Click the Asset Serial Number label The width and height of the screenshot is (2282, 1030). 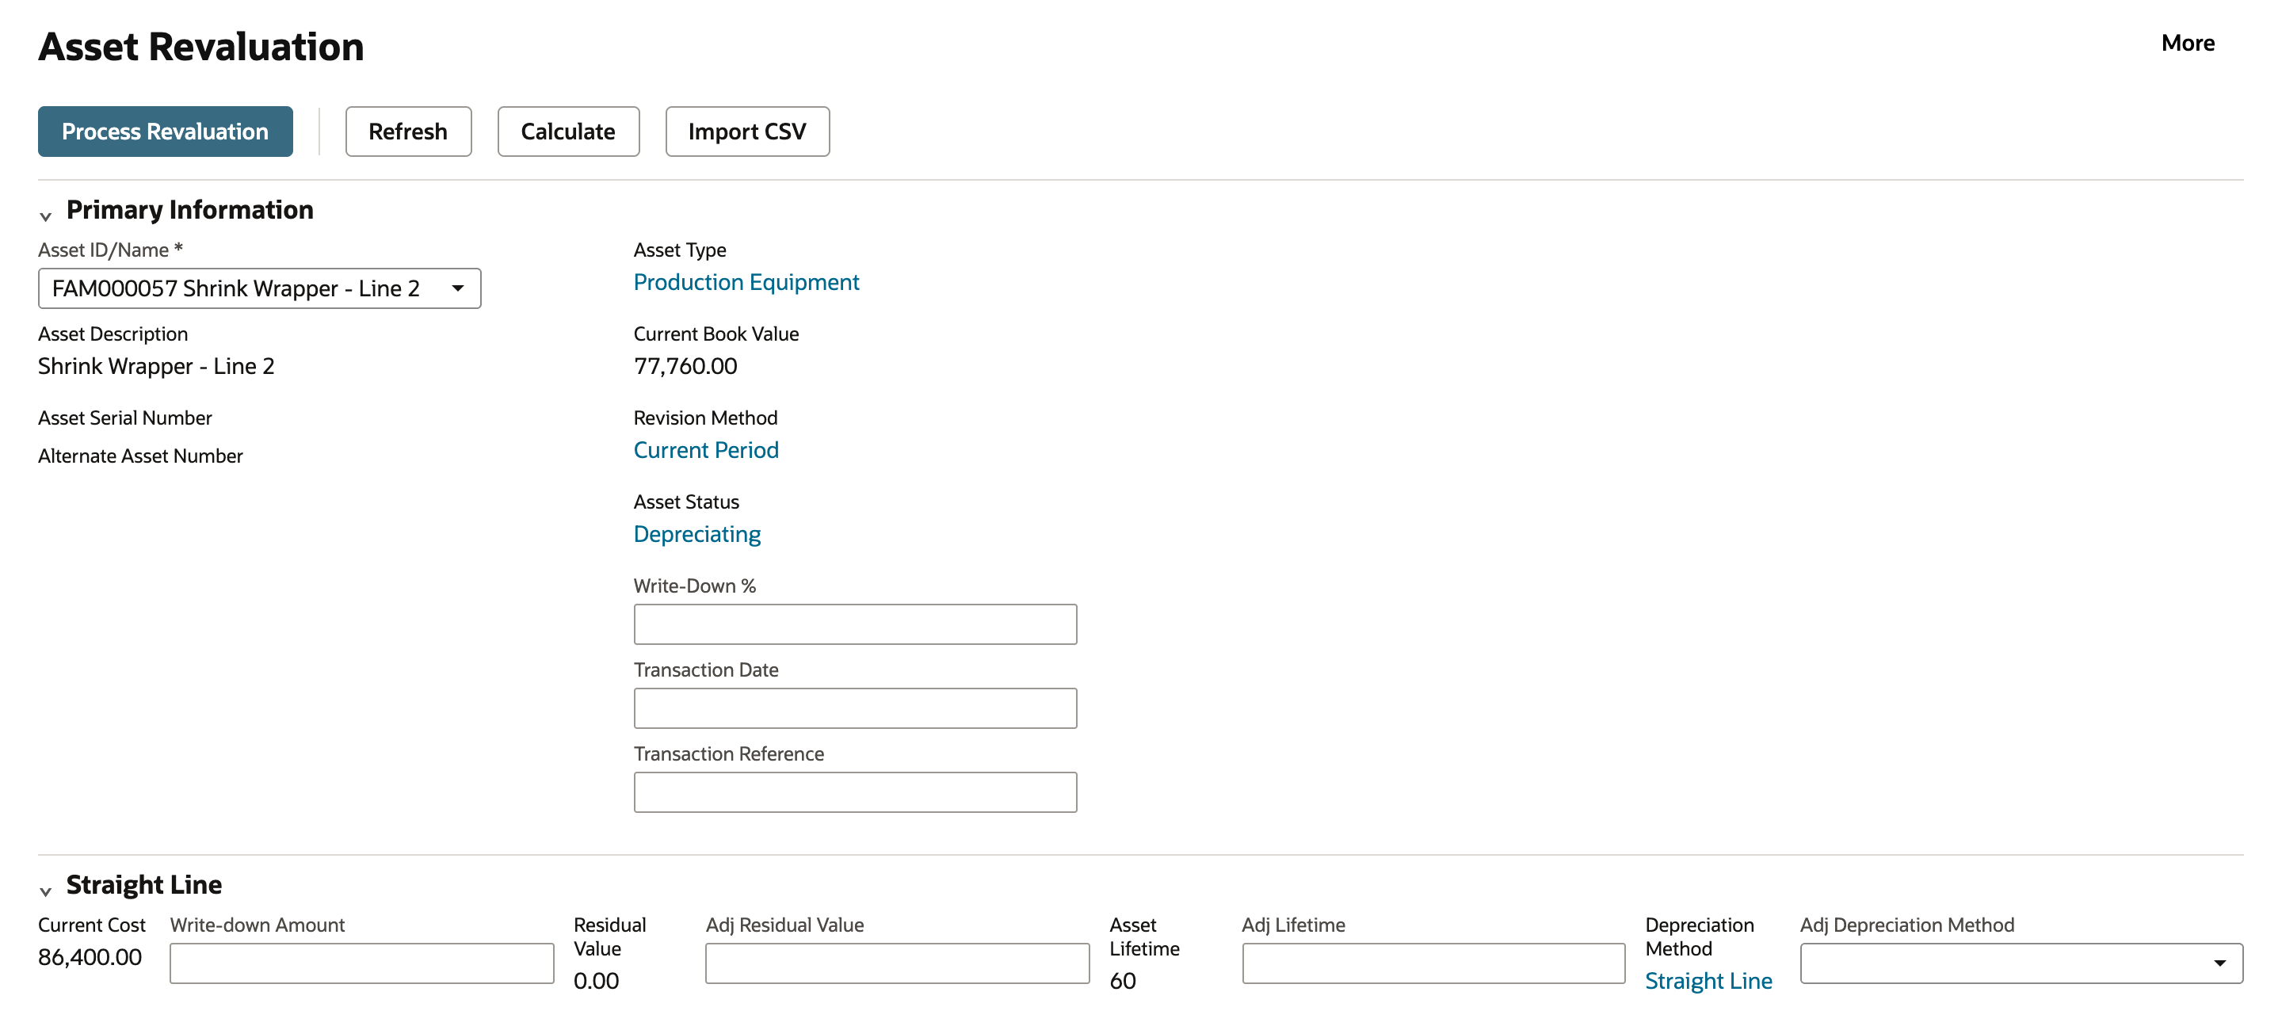pos(125,418)
